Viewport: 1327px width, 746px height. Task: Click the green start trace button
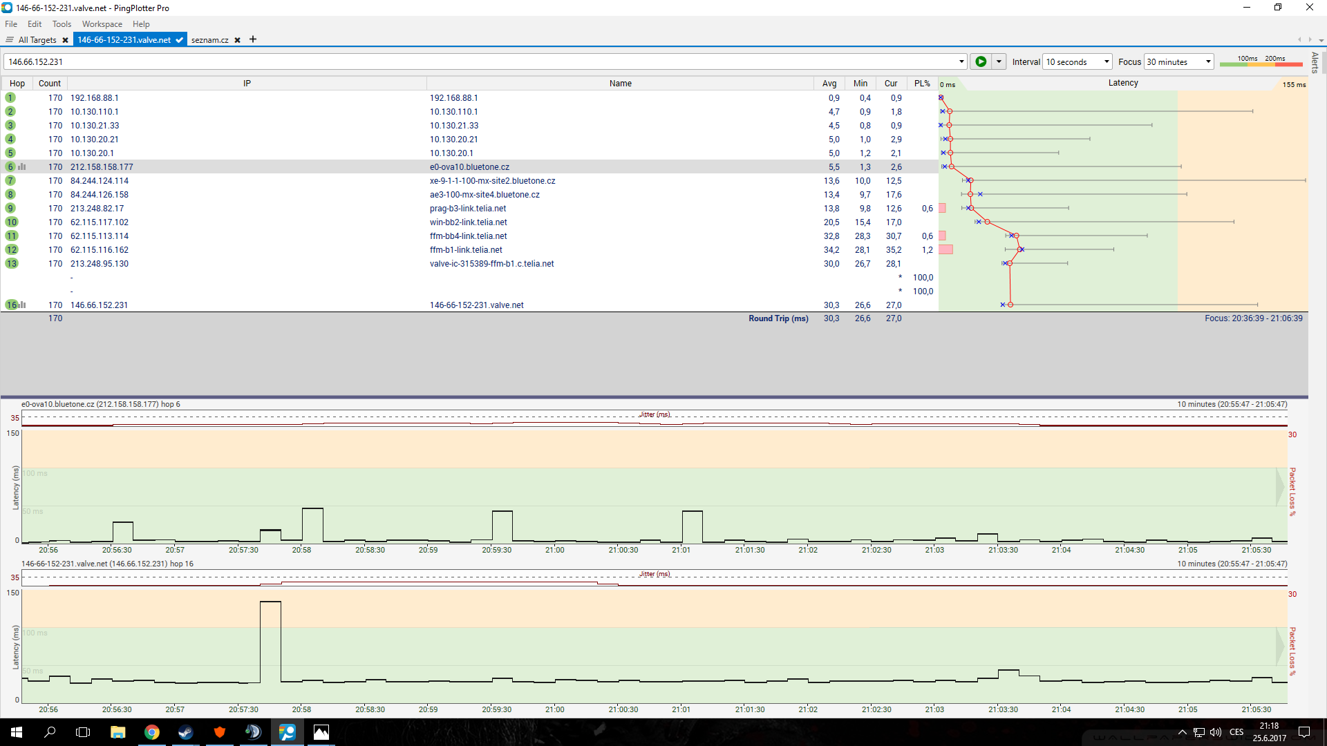(x=980, y=61)
